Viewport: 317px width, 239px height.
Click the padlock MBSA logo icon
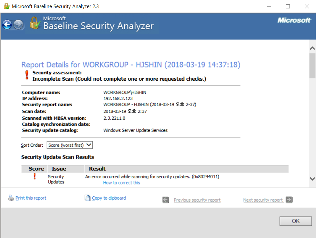tap(35, 23)
